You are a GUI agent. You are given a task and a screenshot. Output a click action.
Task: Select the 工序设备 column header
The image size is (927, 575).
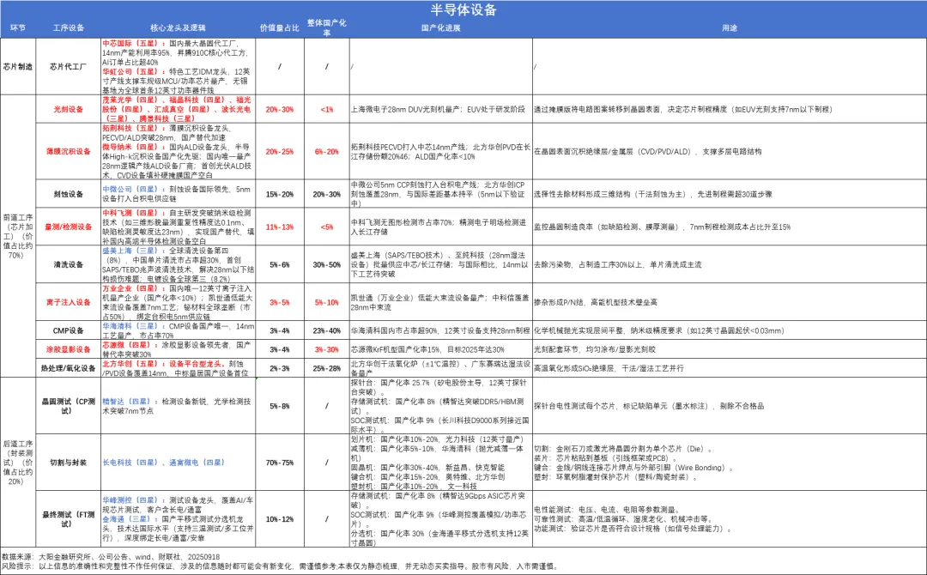click(68, 28)
